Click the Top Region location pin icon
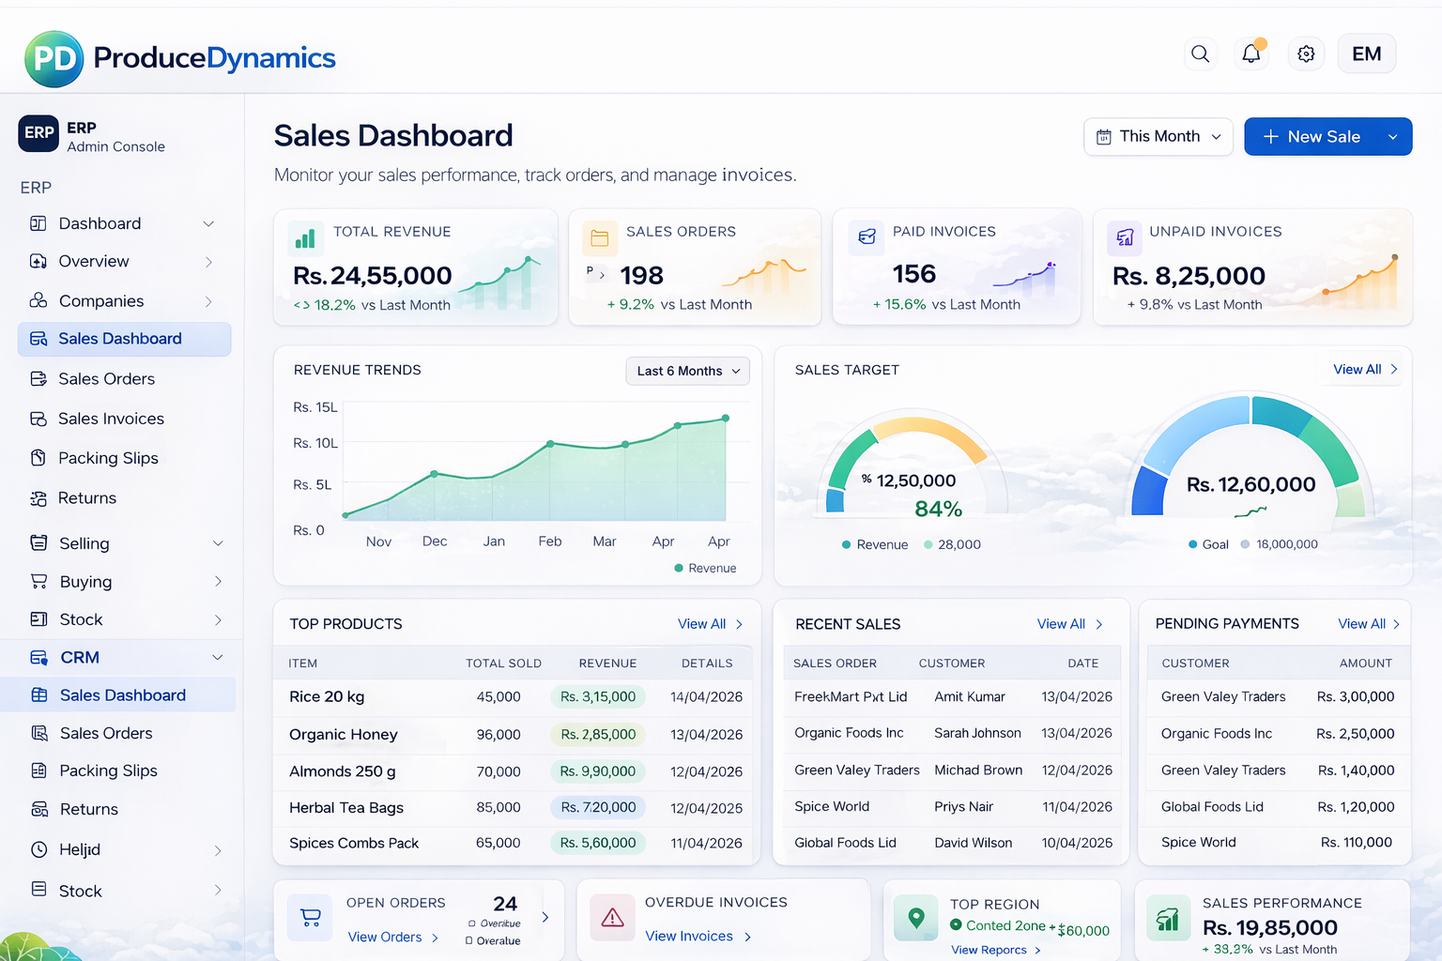Image resolution: width=1442 pixels, height=961 pixels. tap(915, 918)
